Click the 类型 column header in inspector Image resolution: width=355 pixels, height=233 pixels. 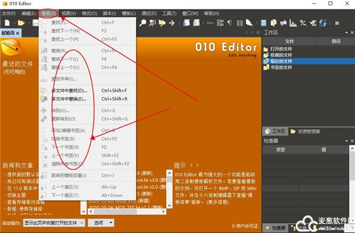click(280, 149)
